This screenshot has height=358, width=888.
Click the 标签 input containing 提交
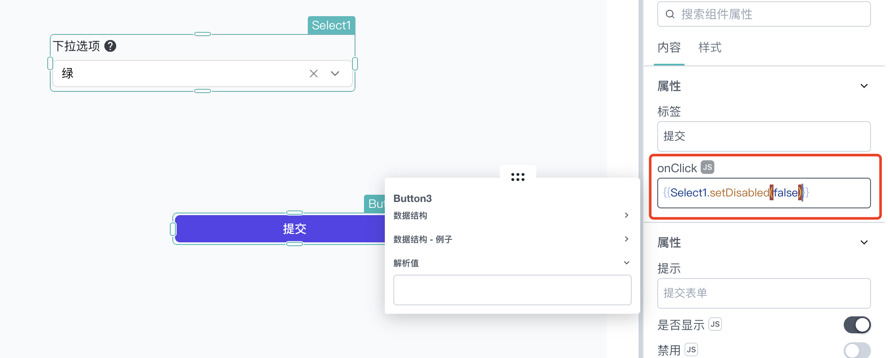pos(764,136)
